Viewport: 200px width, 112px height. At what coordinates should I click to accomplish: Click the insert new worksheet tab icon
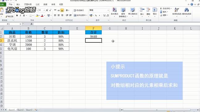pyautogui.click(x=36, y=110)
